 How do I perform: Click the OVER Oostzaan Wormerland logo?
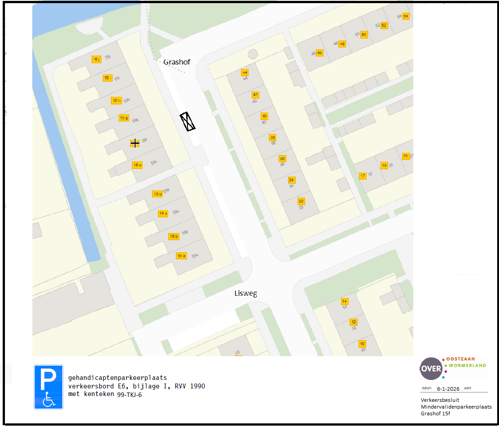coord(453,368)
